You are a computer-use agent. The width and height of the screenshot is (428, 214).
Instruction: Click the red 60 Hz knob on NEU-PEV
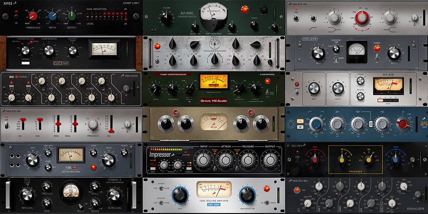314,160
